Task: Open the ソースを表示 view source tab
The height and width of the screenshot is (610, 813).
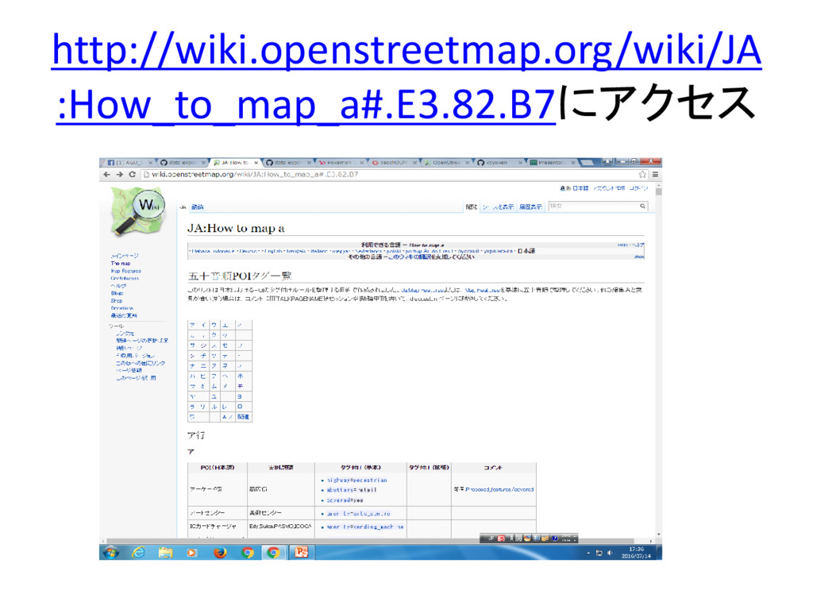Action: [x=498, y=207]
